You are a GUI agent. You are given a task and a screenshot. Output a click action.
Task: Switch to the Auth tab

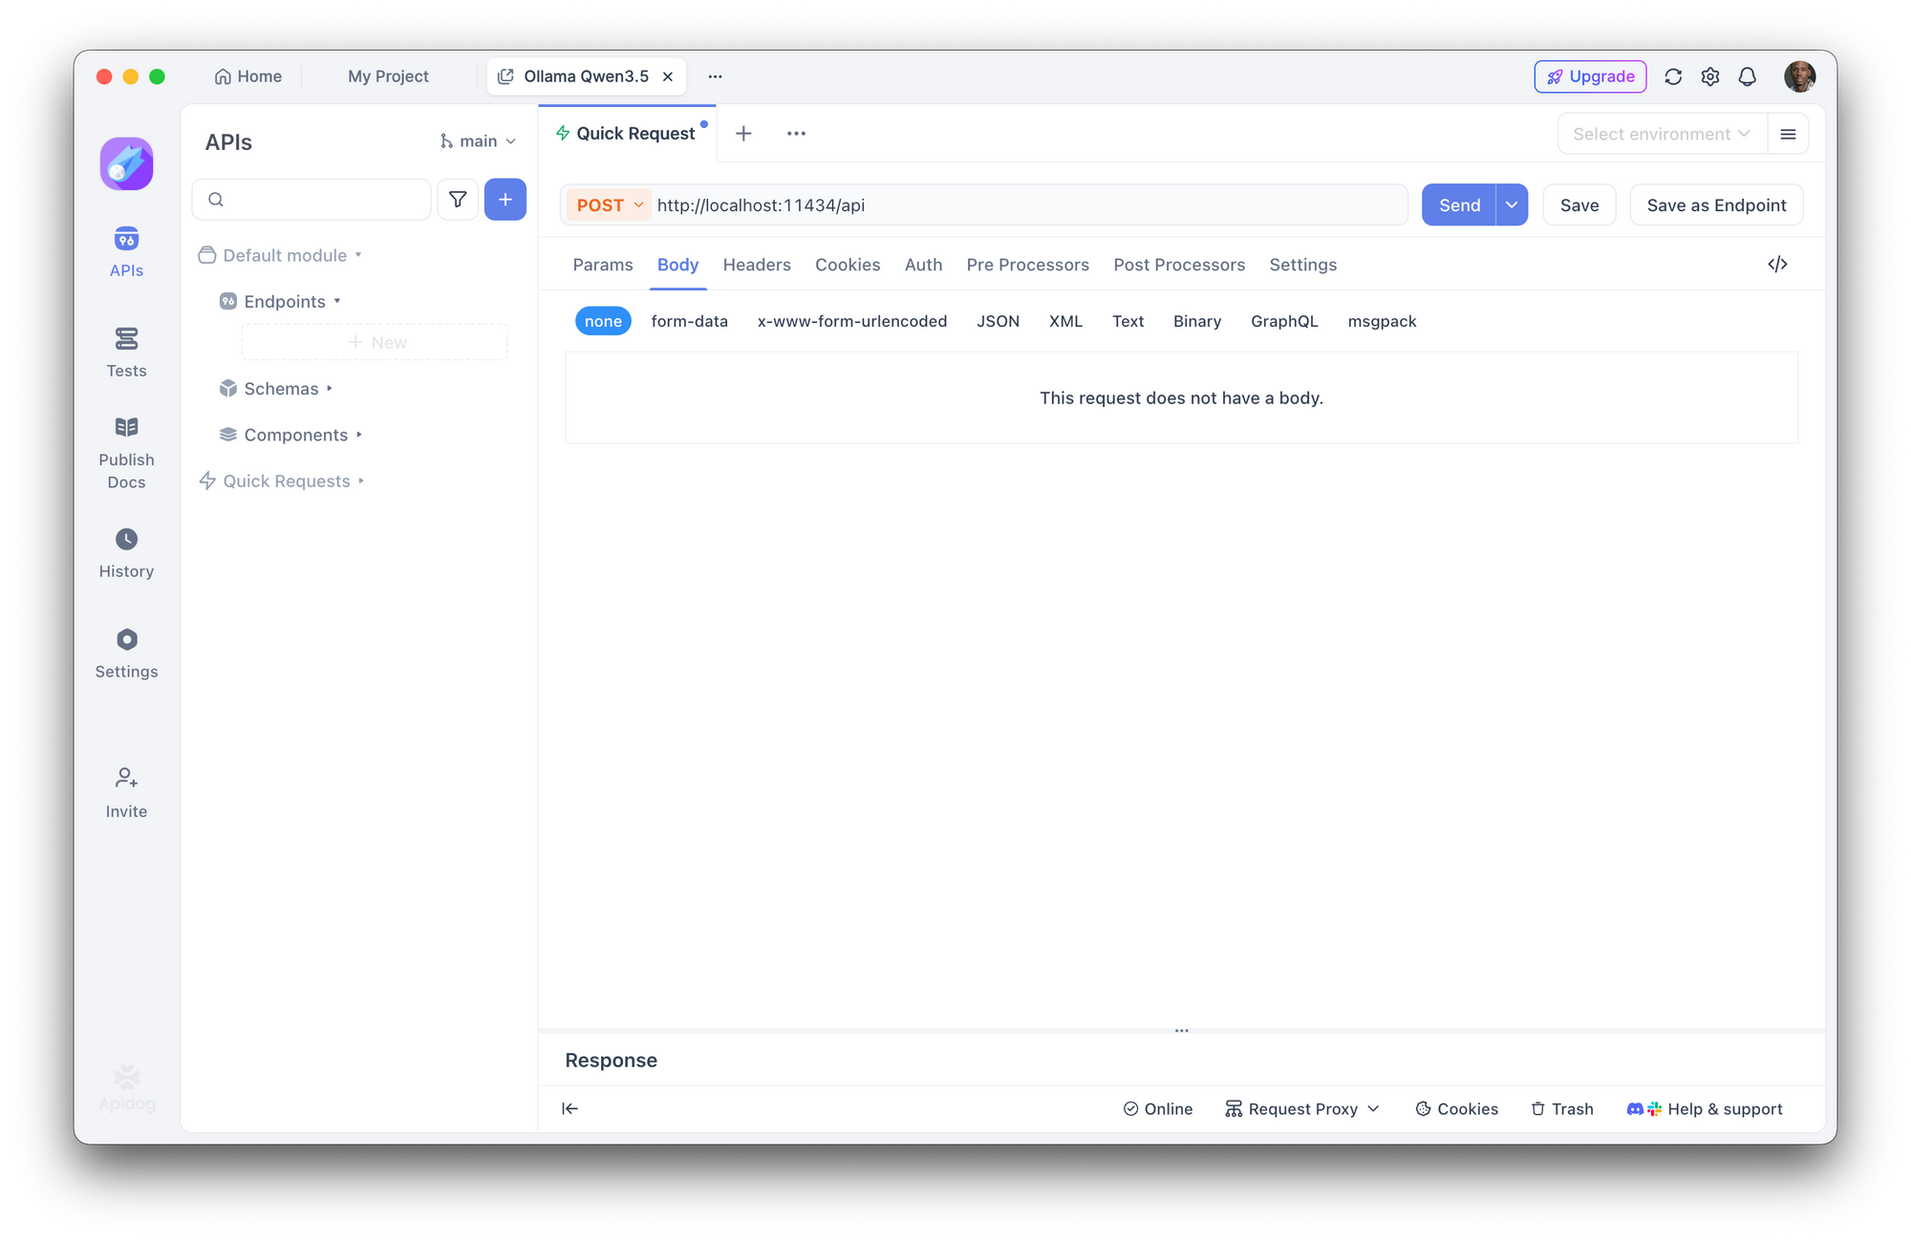[923, 265]
